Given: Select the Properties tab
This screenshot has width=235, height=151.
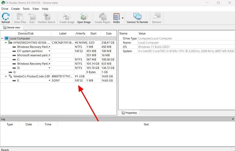Looking at the screenshot, I should (x=129, y=113).
